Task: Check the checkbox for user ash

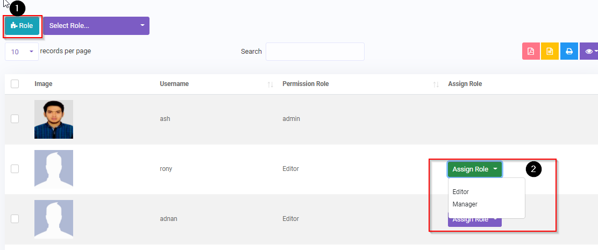Action: coord(15,119)
